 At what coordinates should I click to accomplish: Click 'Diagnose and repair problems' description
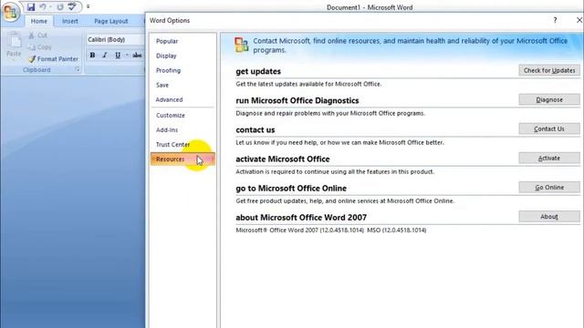pos(330,113)
